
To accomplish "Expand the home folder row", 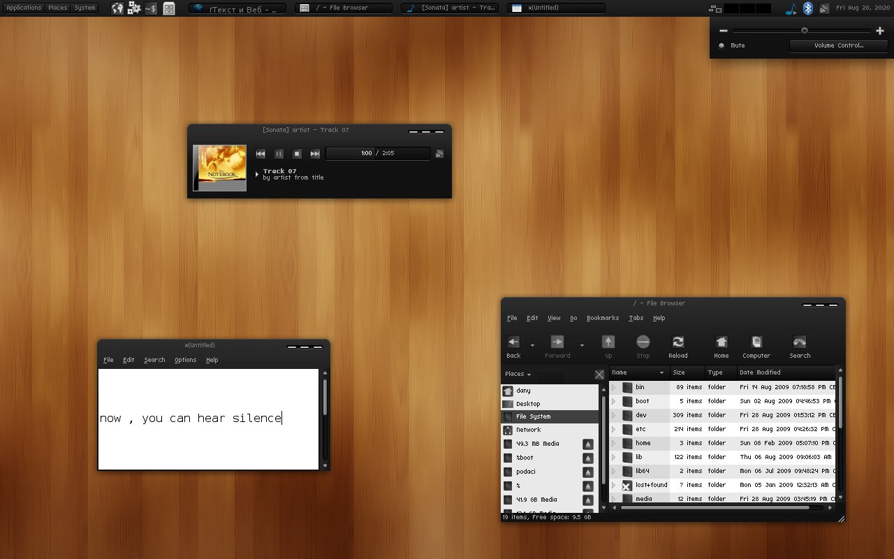I will 614,443.
